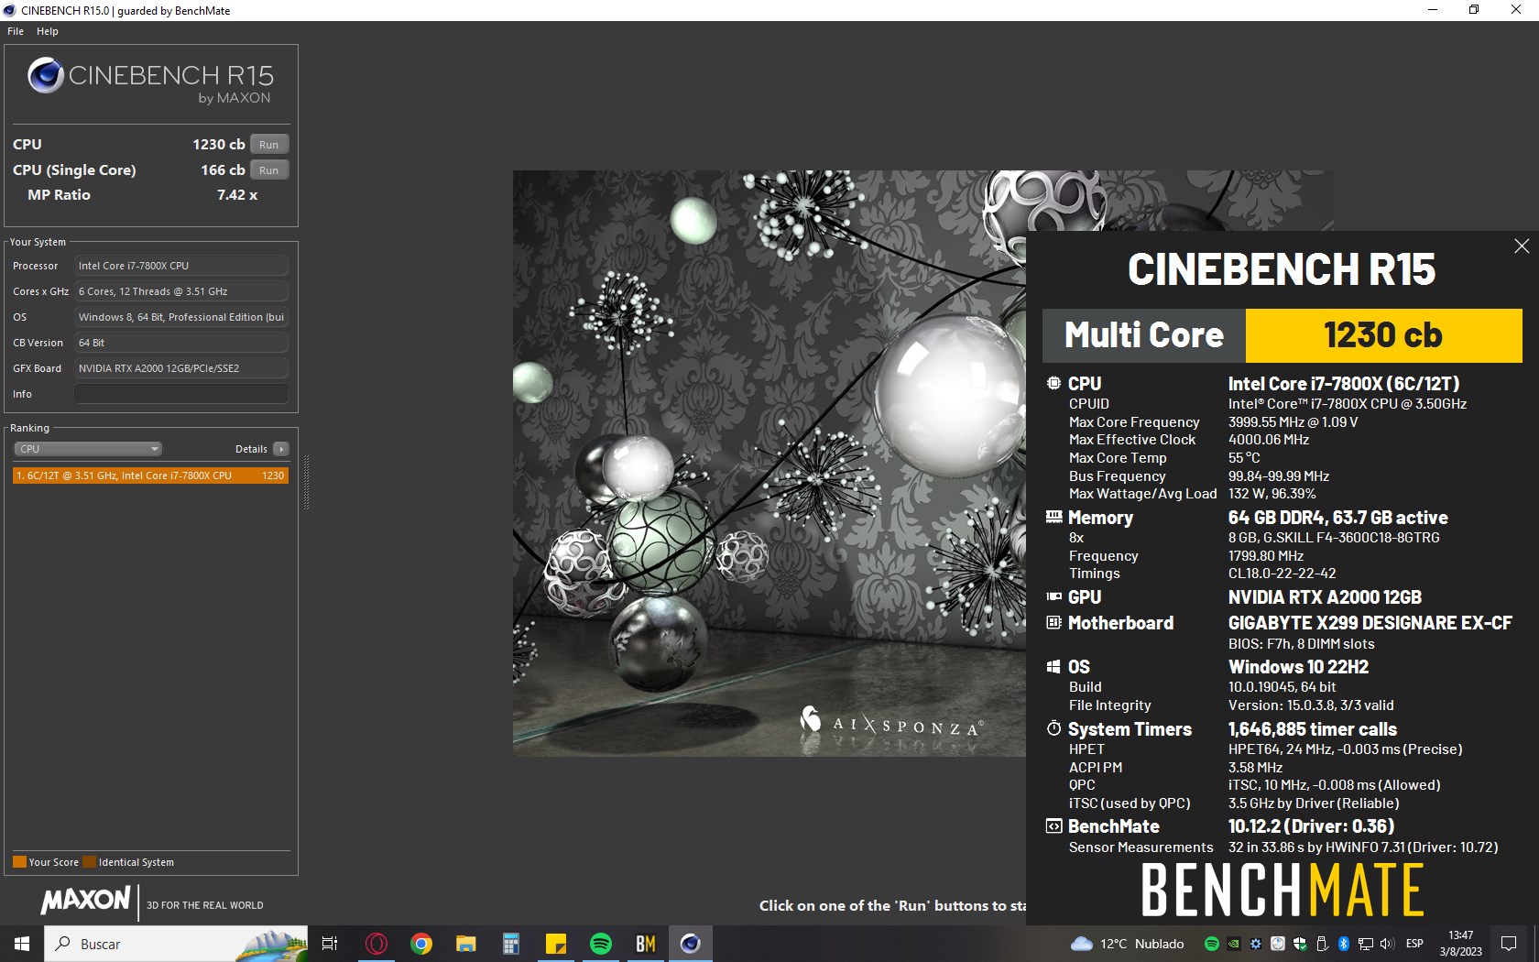Open Task View from the taskbar

tap(330, 944)
